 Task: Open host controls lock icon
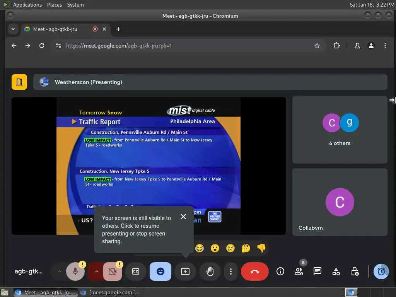[x=355, y=271]
